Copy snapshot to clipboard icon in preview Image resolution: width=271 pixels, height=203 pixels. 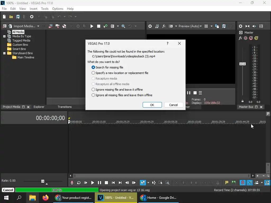tap(217, 26)
